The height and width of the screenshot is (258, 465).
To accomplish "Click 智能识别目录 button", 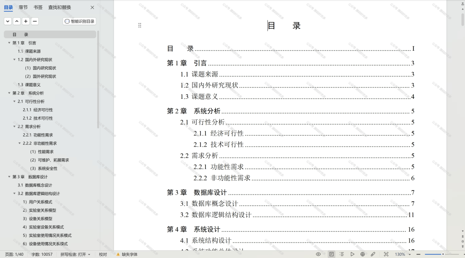I will click(x=79, y=21).
